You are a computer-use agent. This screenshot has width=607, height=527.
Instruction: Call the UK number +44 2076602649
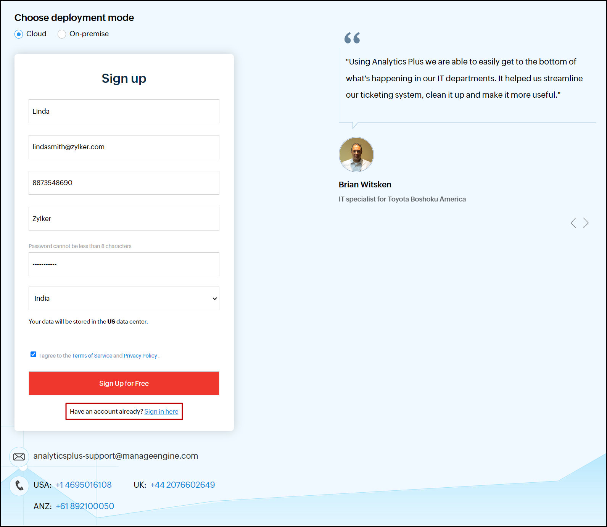[183, 485]
